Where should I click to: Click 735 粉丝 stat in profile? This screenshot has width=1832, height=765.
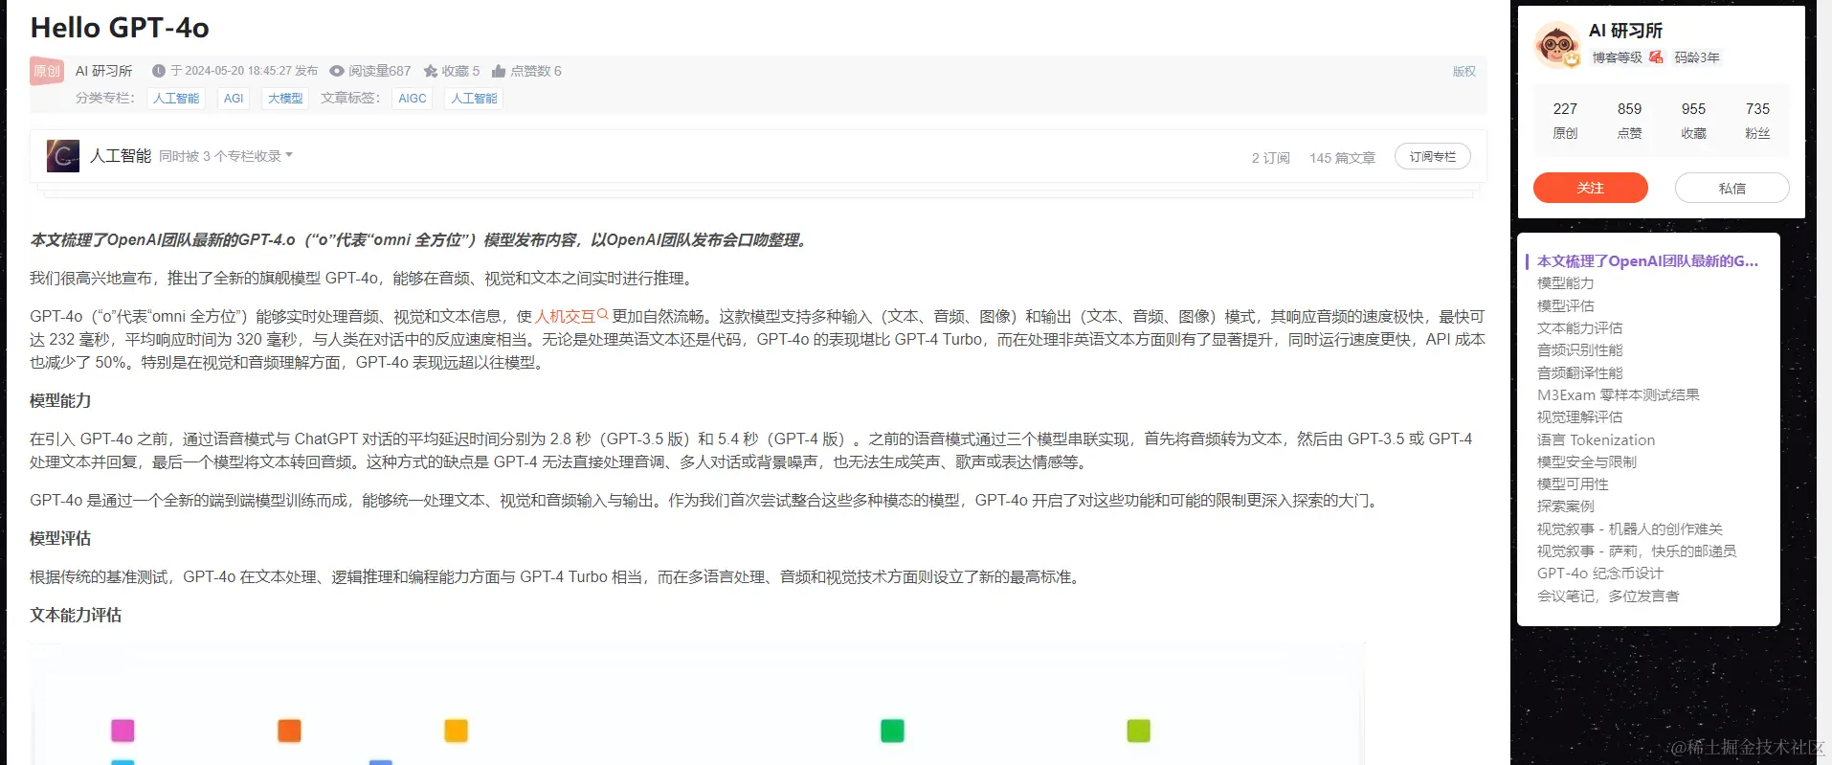coord(1757,121)
